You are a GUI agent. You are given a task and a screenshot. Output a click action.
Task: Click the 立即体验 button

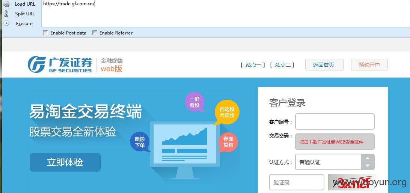65,162
